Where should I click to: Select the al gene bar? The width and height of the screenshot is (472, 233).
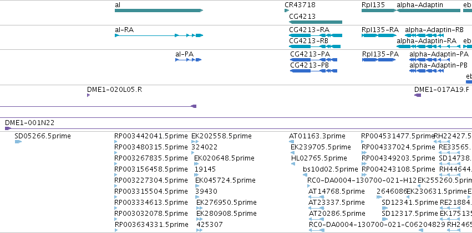pyautogui.click(x=159, y=11)
